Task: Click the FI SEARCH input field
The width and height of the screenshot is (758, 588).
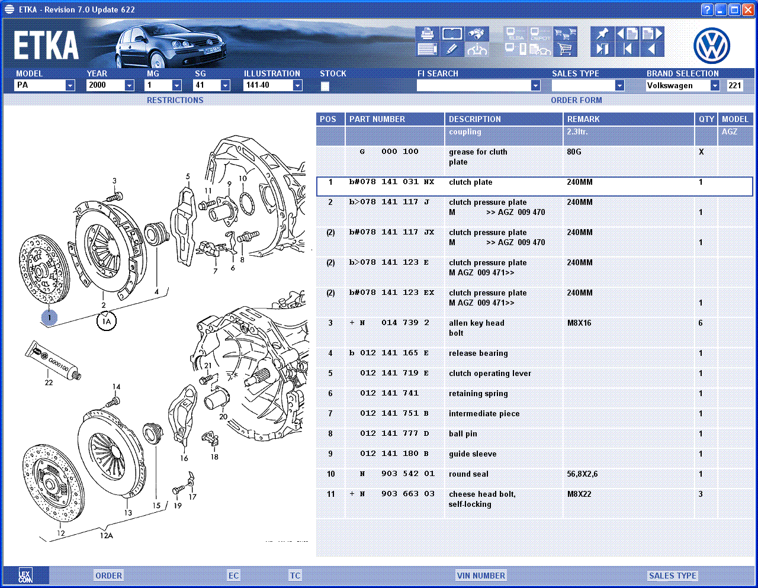Action: (x=474, y=85)
